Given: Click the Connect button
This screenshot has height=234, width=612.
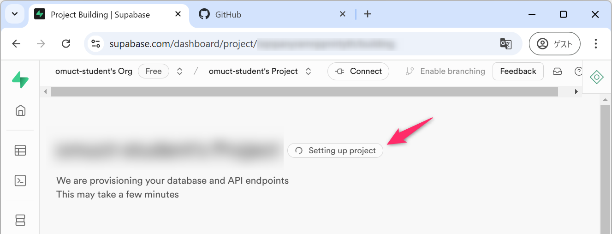Looking at the screenshot, I should coord(358,72).
